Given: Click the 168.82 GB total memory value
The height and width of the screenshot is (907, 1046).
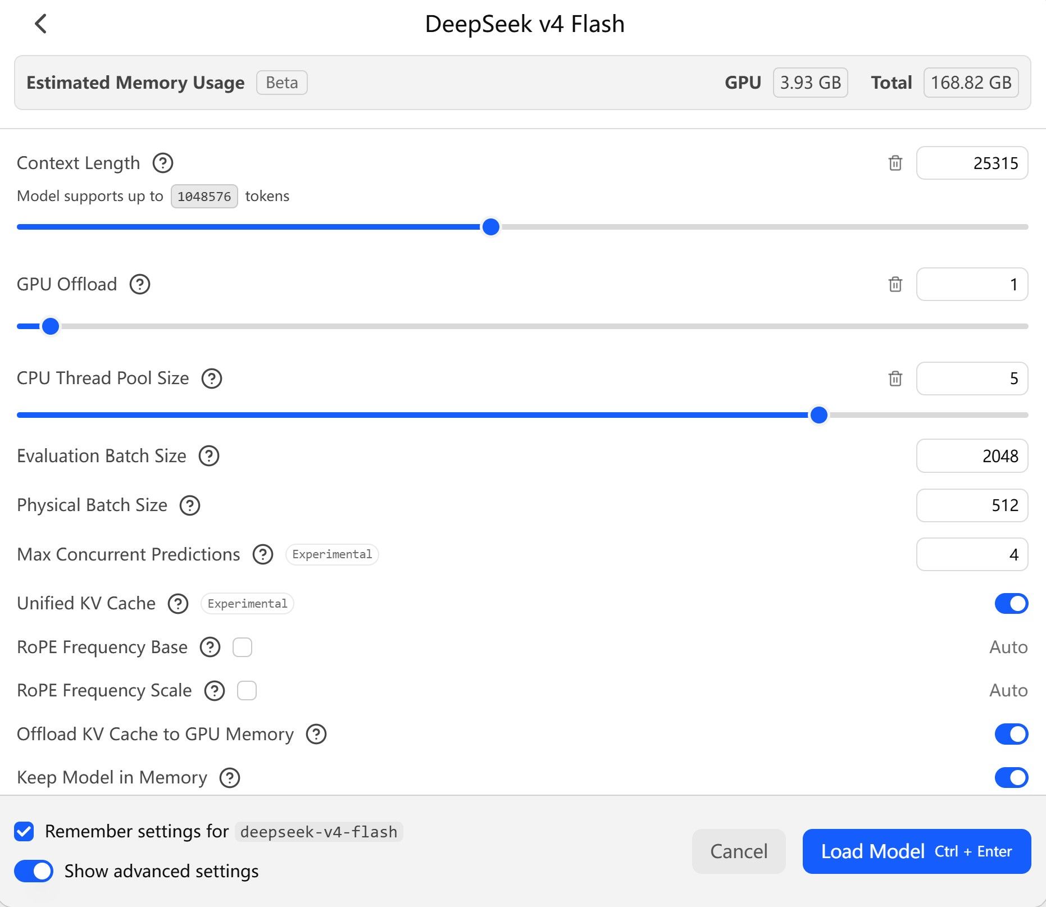Looking at the screenshot, I should [971, 83].
